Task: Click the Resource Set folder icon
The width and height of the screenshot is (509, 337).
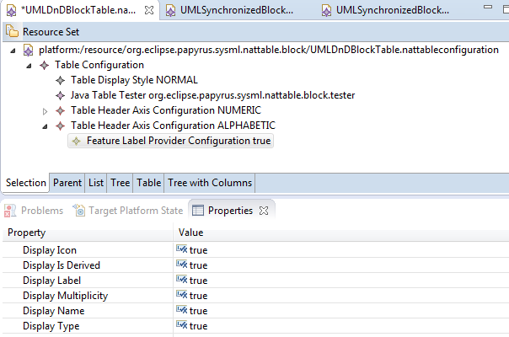Action: point(12,31)
